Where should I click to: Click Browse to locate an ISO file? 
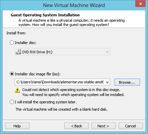point(127,82)
